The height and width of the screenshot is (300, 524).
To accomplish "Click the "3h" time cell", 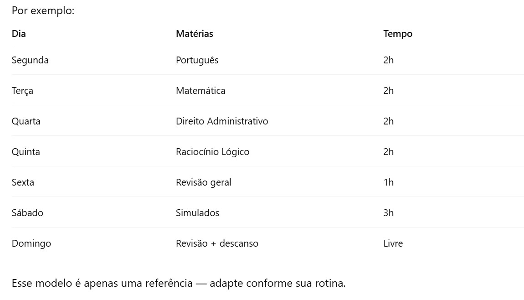I will pos(389,213).
